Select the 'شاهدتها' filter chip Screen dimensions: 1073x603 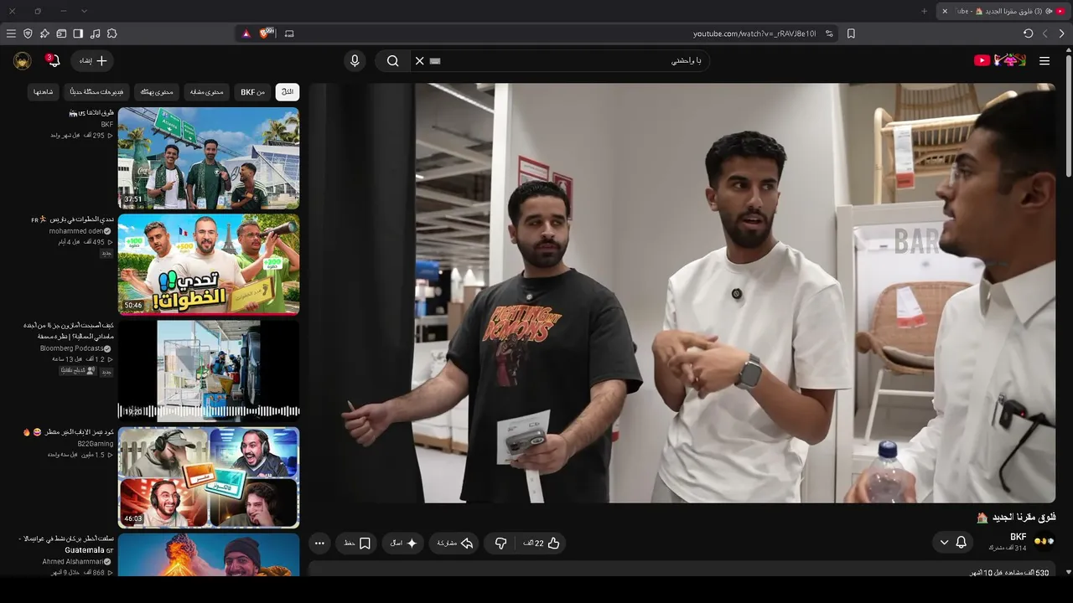[44, 91]
